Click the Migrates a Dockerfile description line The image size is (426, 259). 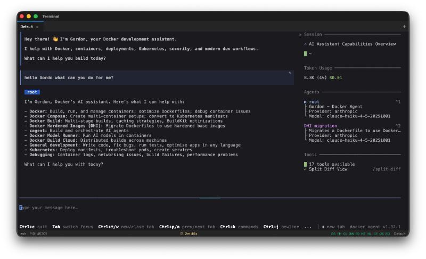tap(355, 131)
